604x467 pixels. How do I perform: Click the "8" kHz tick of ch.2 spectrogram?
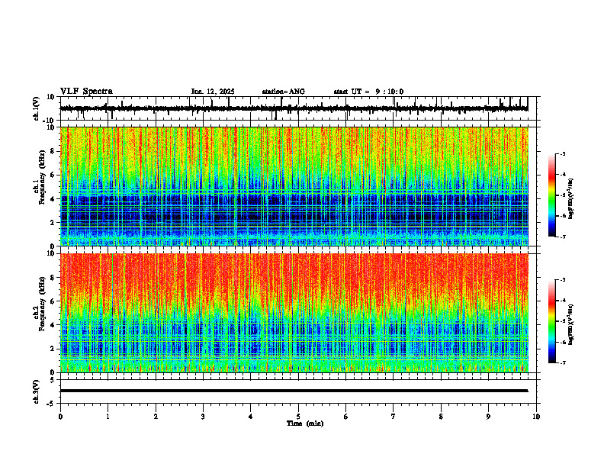[53, 278]
